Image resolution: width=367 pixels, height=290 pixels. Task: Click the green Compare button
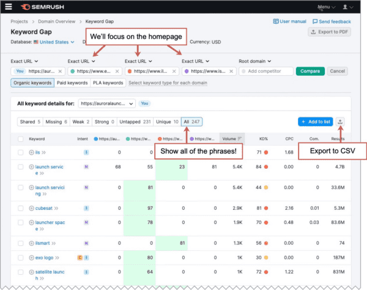point(310,71)
